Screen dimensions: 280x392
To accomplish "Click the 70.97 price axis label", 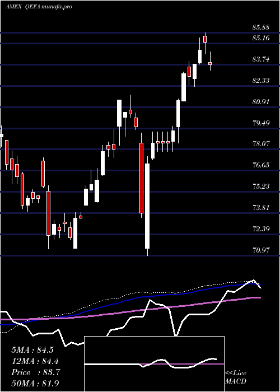I will point(261,250).
